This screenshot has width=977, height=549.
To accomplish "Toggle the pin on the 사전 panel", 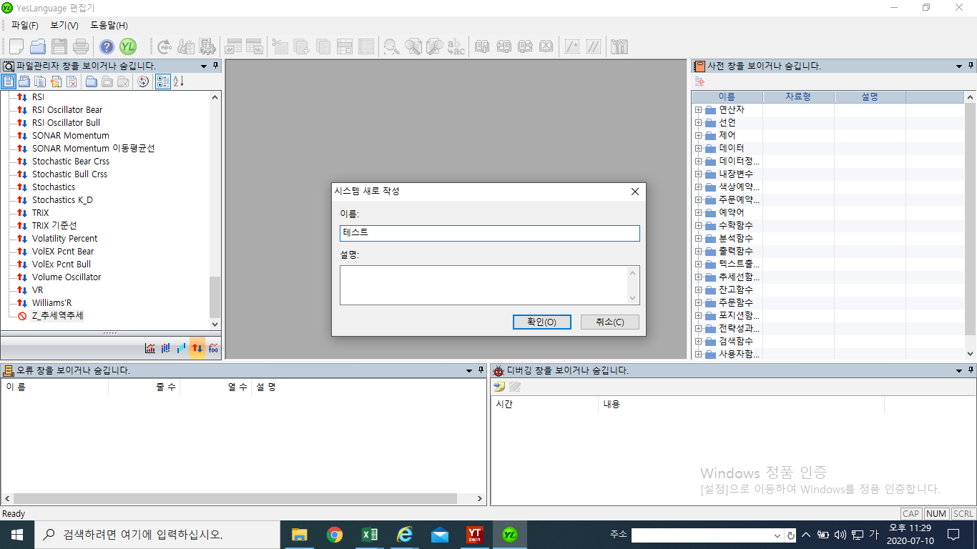I will click(971, 66).
